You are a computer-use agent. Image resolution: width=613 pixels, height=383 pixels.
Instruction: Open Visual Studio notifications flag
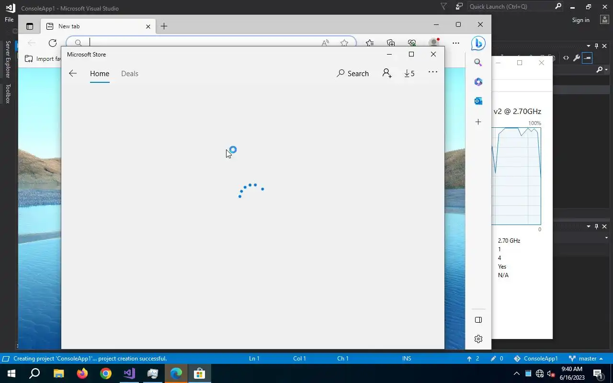tap(443, 7)
